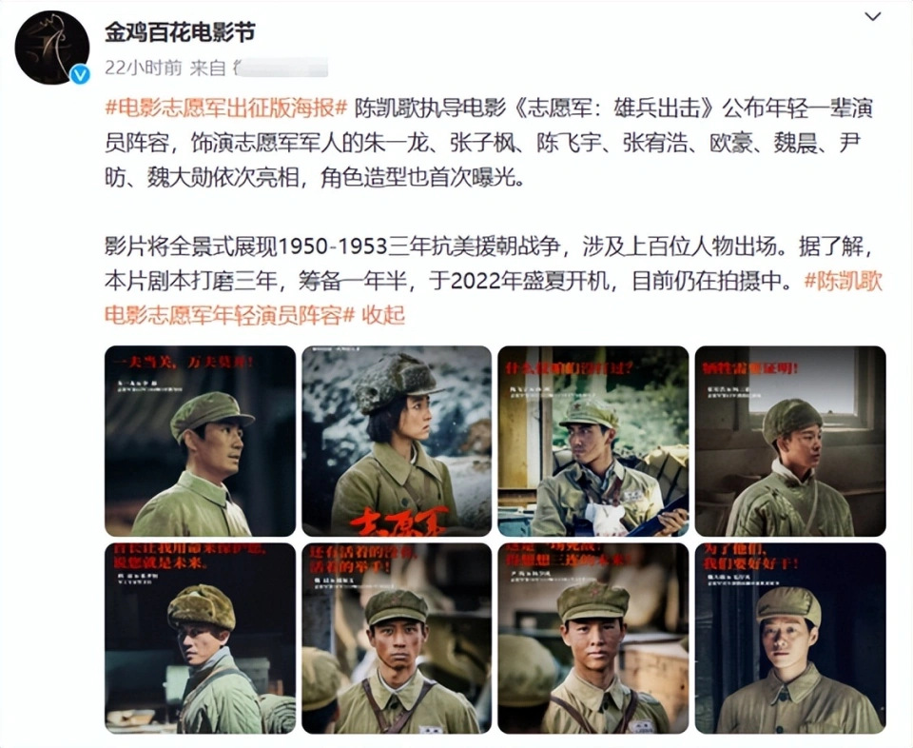Open the poster captioned 为了他们,我们要好好干
Viewport: 913px width, 748px height.
click(x=790, y=638)
